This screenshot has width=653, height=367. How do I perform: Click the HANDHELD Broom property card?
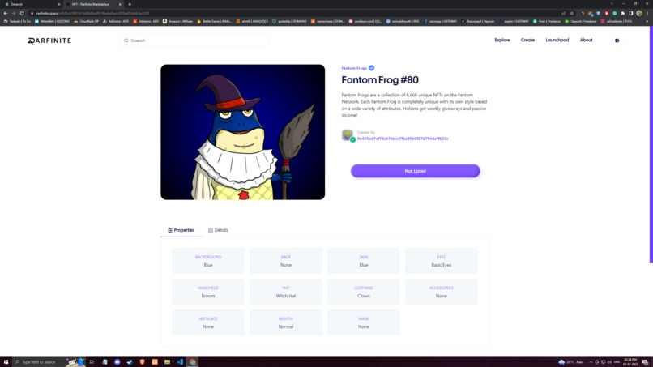[208, 292]
